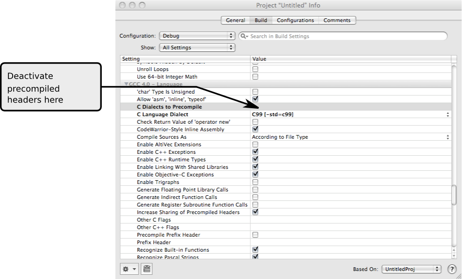Switch to the Comments tab
Screen dimensions: 462x279
pos(338,20)
